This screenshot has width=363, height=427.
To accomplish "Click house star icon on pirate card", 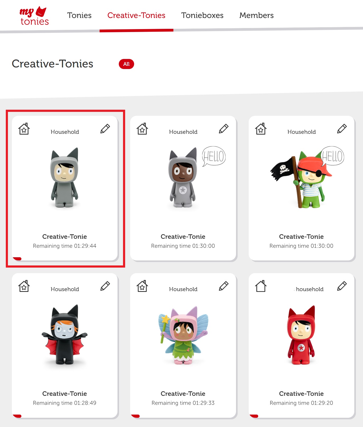I will click(x=261, y=129).
